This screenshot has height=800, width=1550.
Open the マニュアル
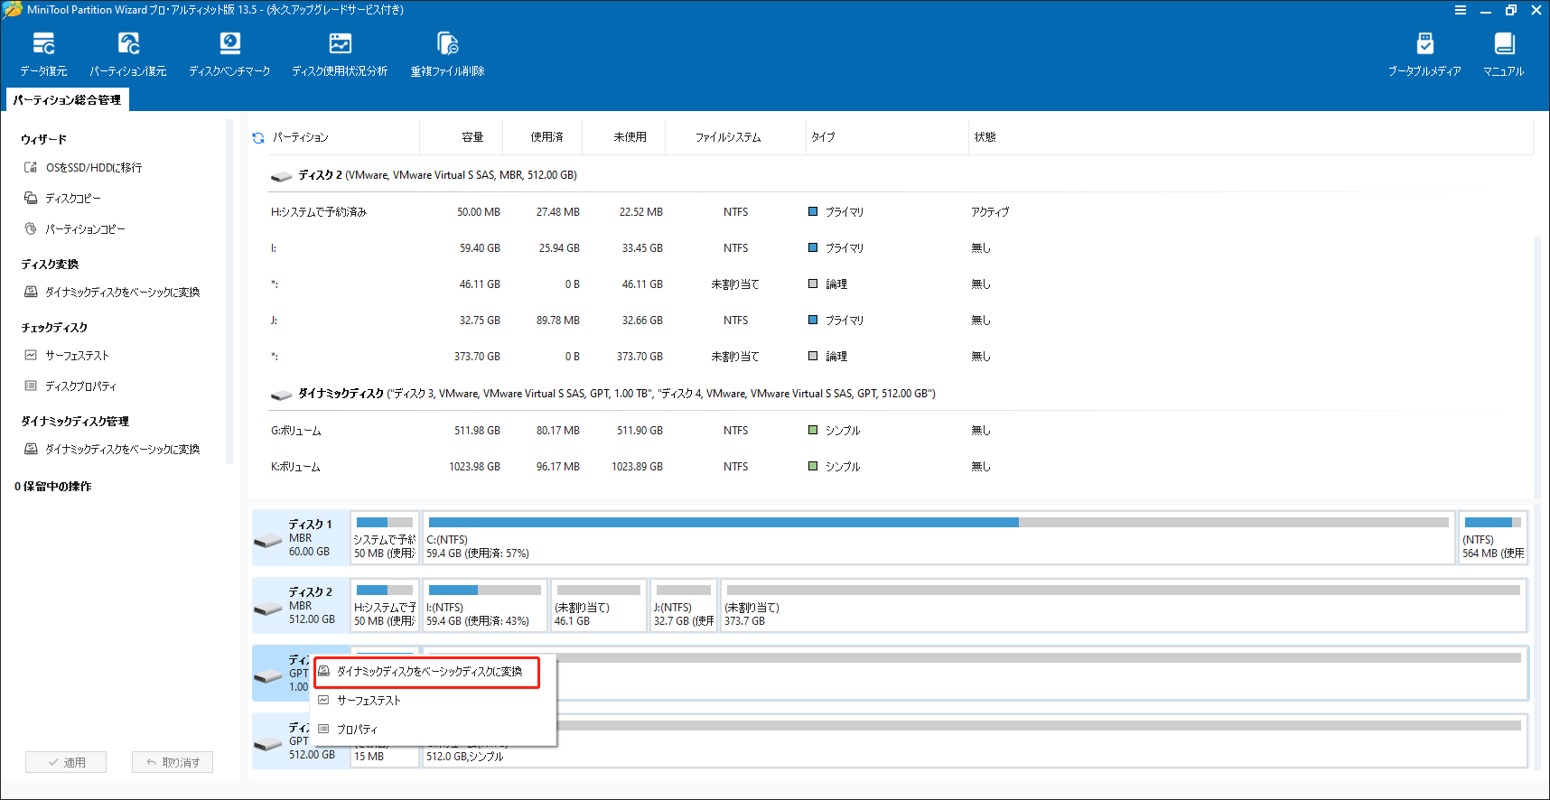click(1503, 54)
